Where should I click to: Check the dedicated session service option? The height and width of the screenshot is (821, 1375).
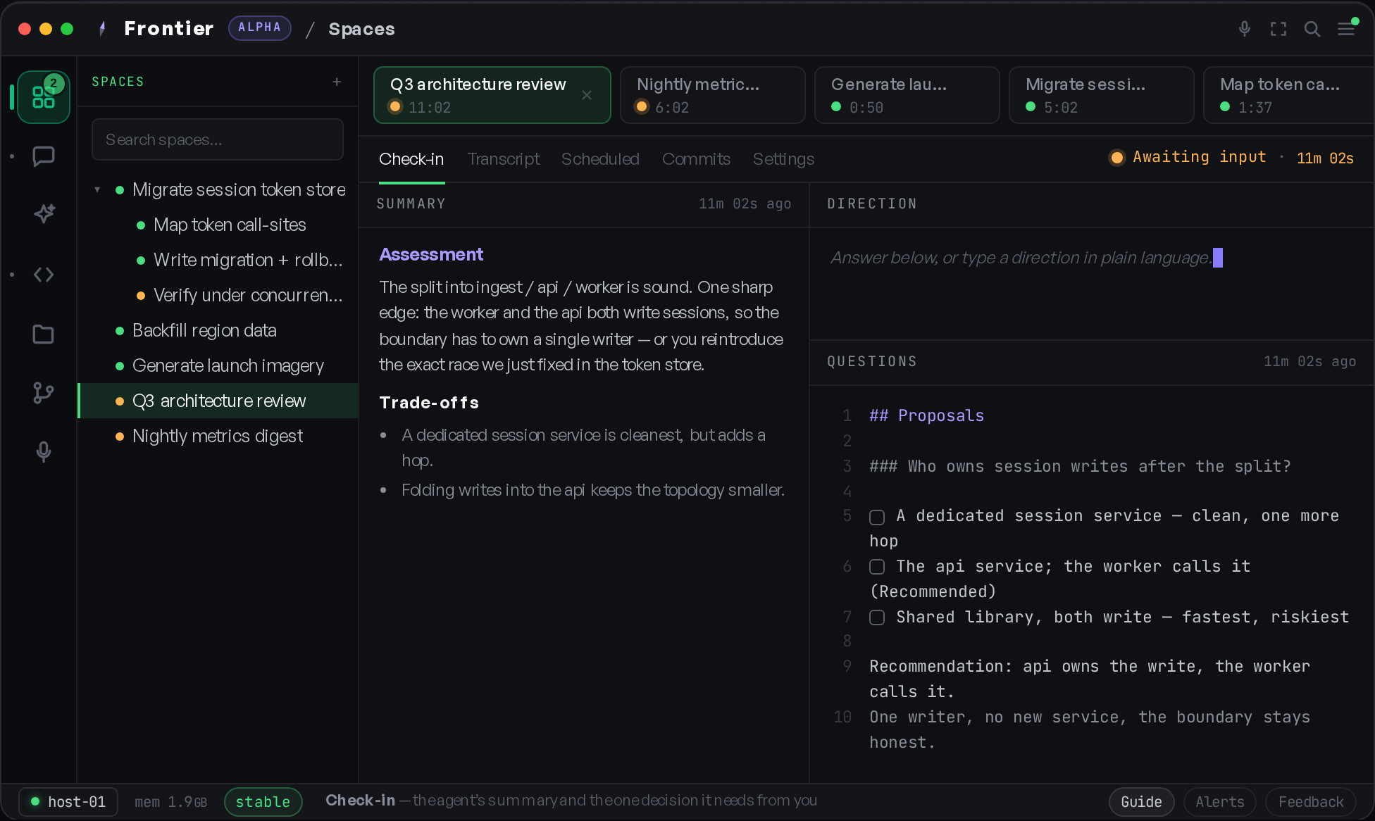coord(877,518)
